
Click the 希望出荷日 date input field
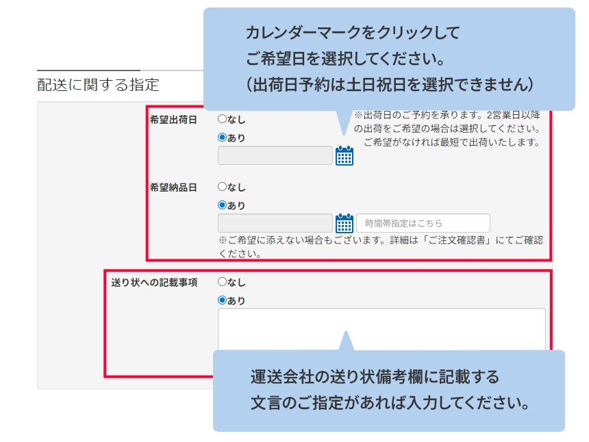[x=275, y=155]
